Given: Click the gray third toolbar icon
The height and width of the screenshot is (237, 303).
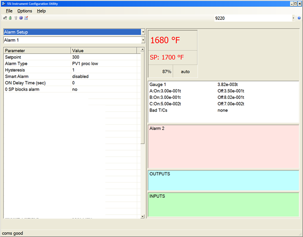Looking at the screenshot, I should (x=16, y=18).
